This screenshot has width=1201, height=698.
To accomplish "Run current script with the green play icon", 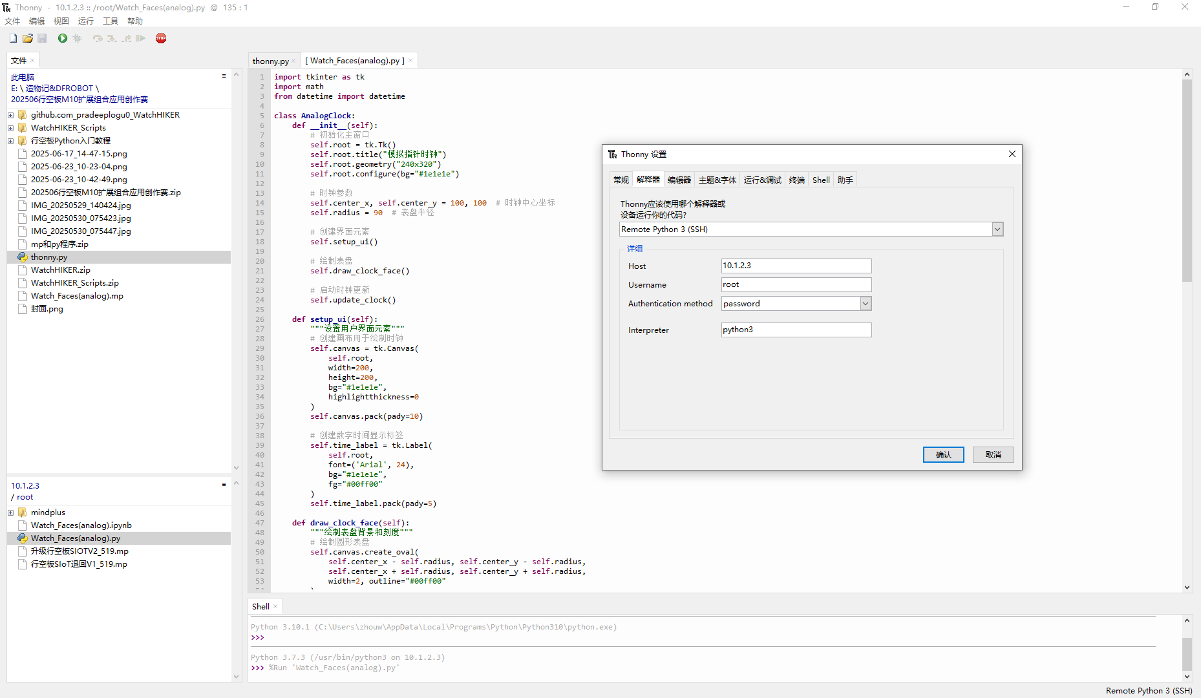I will click(x=63, y=39).
